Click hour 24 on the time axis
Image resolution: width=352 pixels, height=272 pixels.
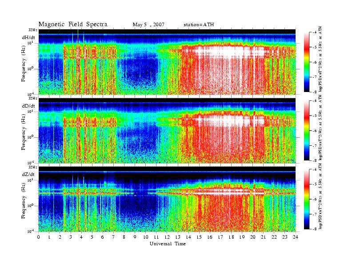point(296,237)
